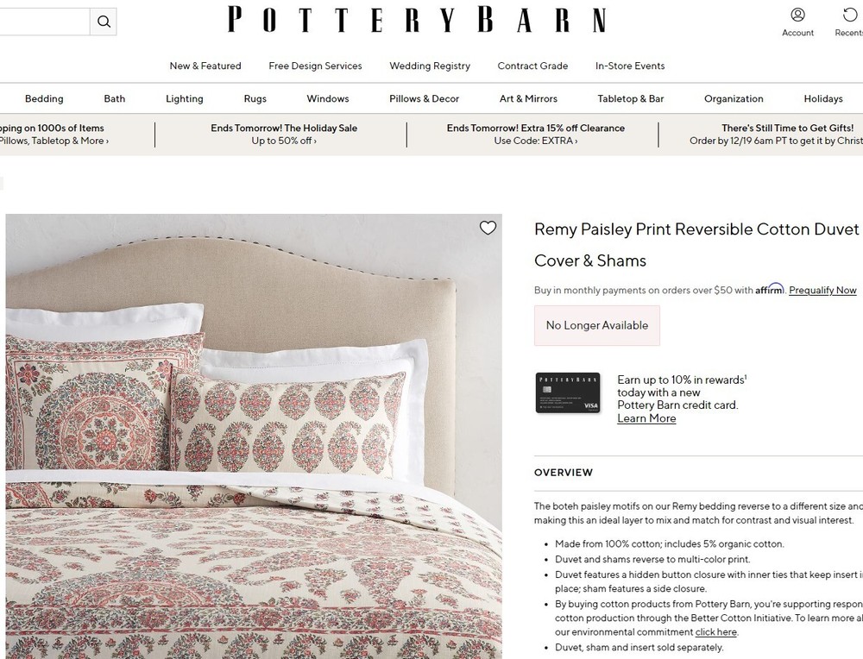Favorite the product with heart icon
This screenshot has height=659, width=863.
pyautogui.click(x=488, y=228)
